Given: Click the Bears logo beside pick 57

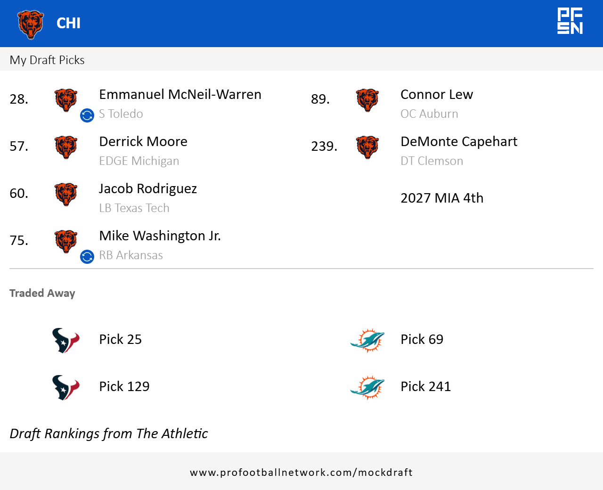Looking at the screenshot, I should pyautogui.click(x=66, y=147).
